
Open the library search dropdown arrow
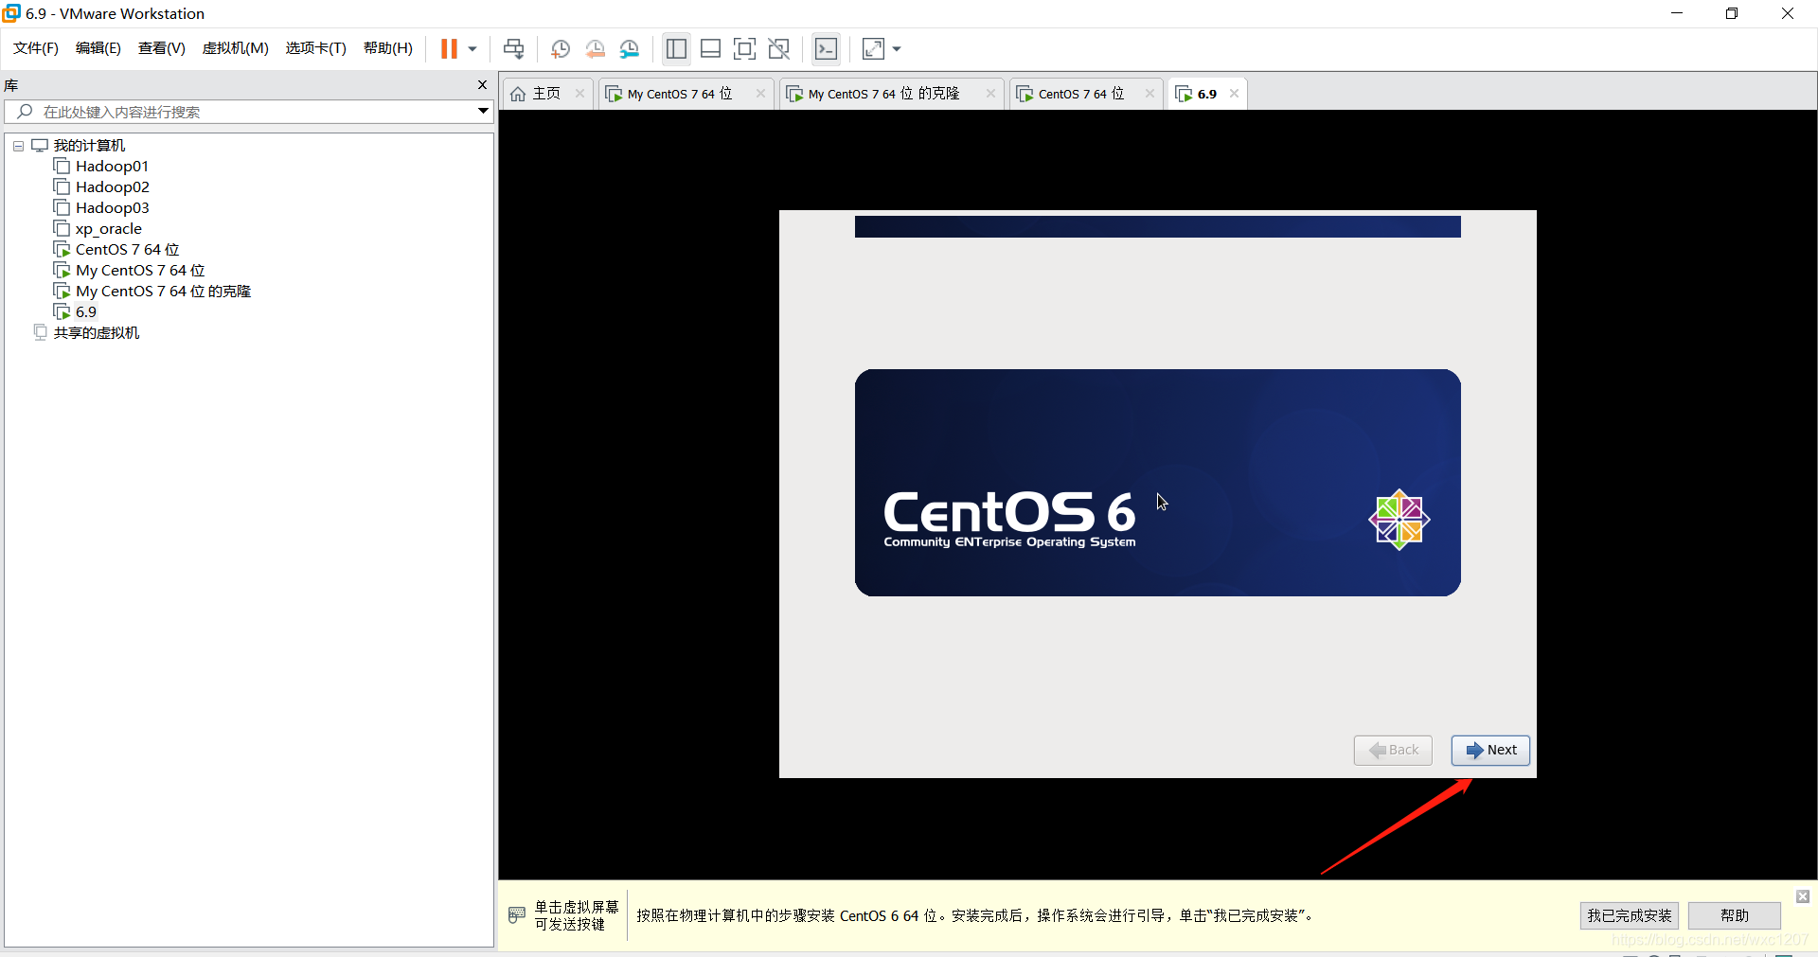pyautogui.click(x=483, y=112)
